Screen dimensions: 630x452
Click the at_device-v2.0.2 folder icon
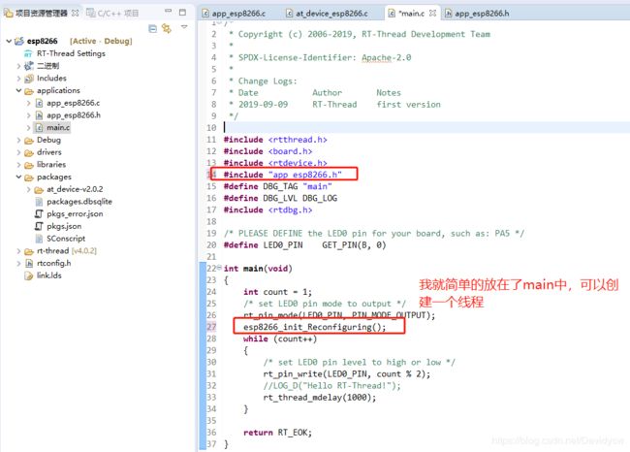(39, 190)
